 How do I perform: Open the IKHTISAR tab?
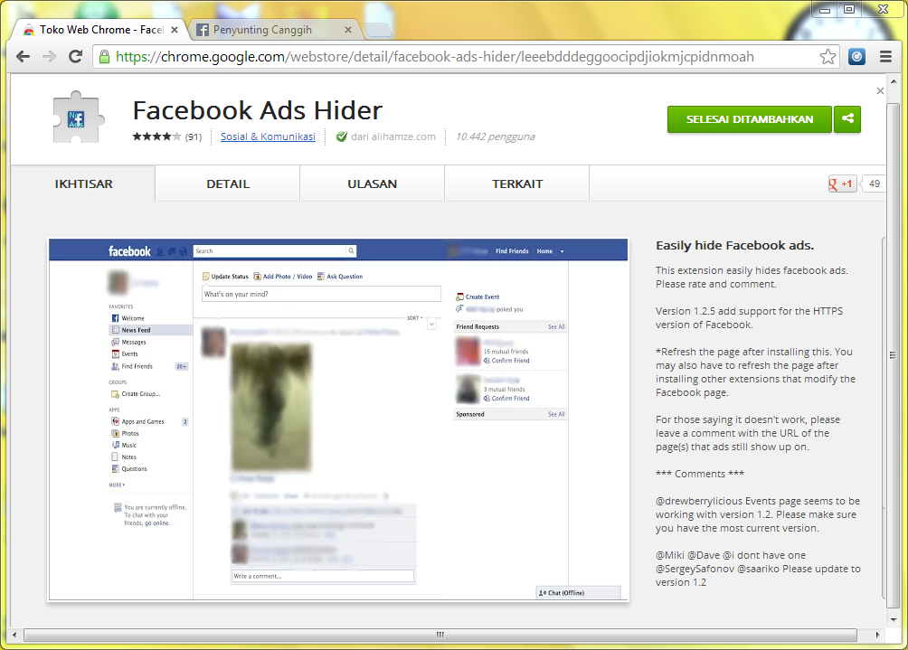click(83, 184)
